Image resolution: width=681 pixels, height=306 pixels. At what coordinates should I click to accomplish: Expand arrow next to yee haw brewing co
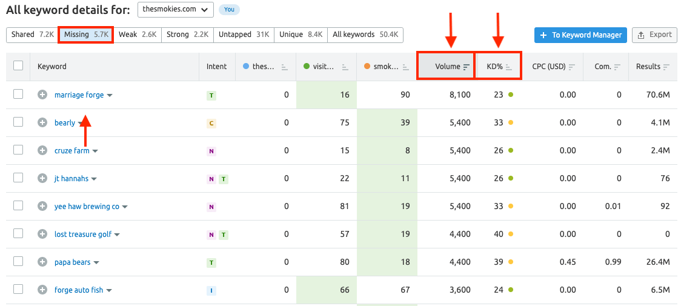tap(125, 207)
